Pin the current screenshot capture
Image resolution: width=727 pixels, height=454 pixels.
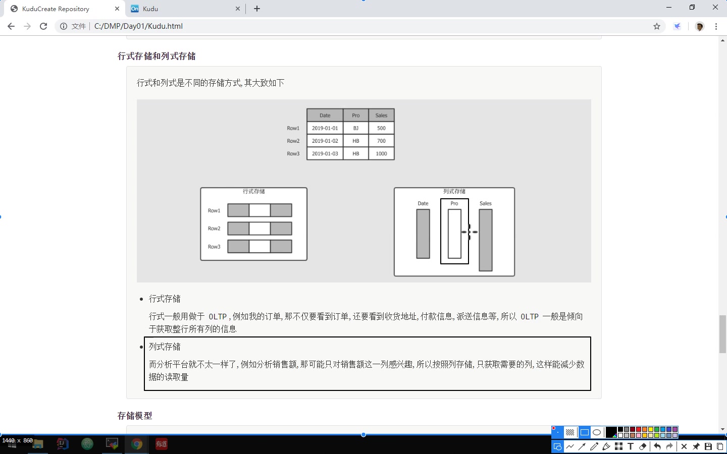(x=696, y=446)
